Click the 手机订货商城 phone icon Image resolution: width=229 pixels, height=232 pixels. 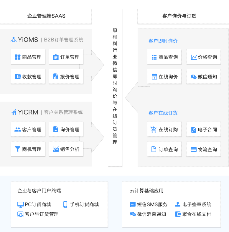tap(65, 204)
